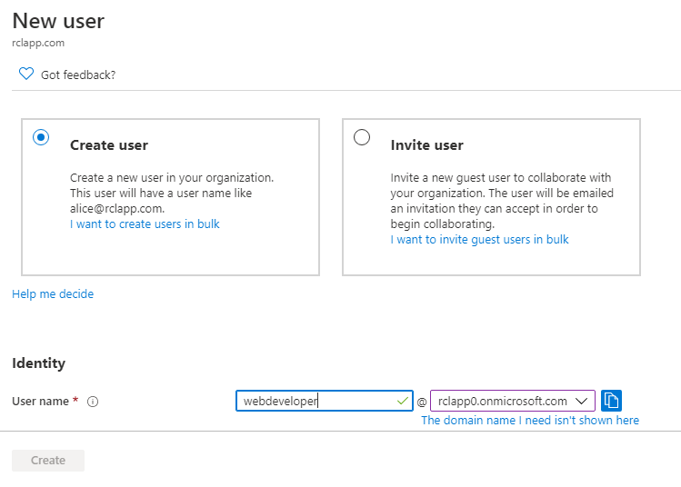681x487 pixels.
Task: Select the Invite user radio button
Action: (361, 137)
